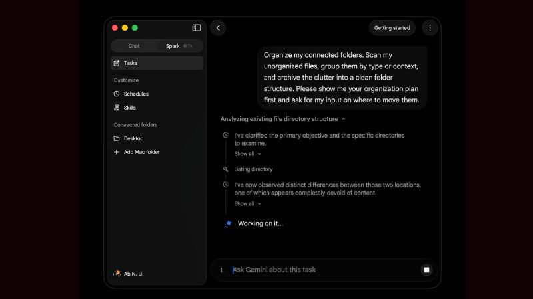The width and height of the screenshot is (533, 299).
Task: Click the 'Ask Gemini about this task' input field
Action: click(323, 270)
